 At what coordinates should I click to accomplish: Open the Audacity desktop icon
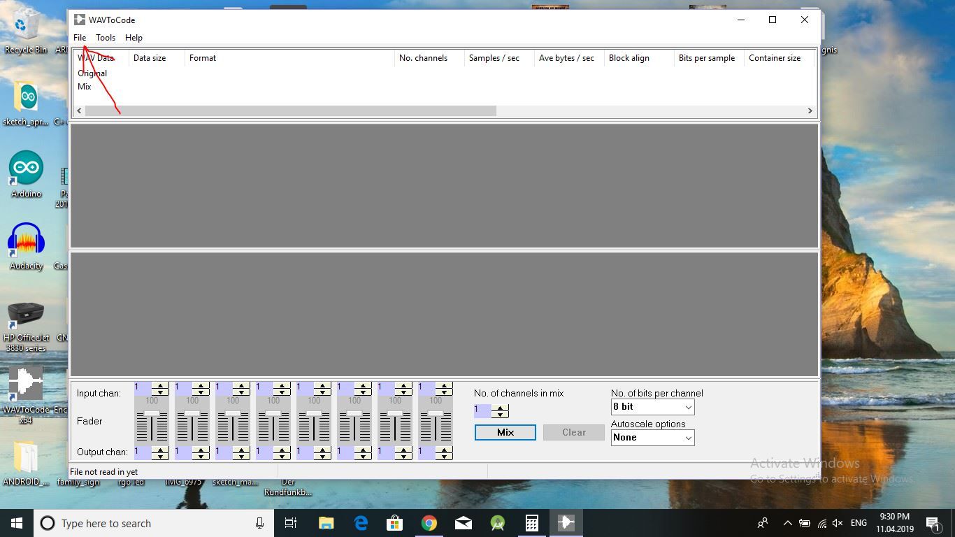click(26, 246)
